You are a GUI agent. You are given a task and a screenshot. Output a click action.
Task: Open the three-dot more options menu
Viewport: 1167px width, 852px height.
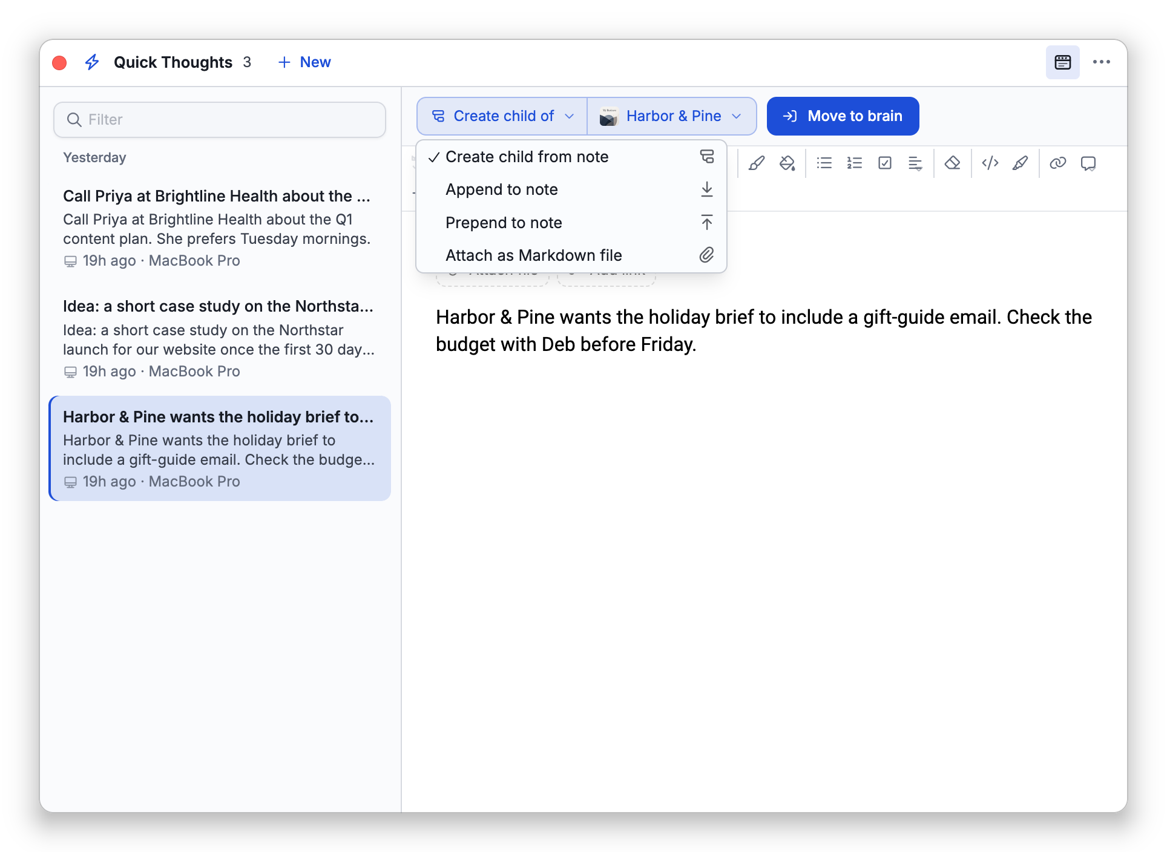coord(1102,62)
